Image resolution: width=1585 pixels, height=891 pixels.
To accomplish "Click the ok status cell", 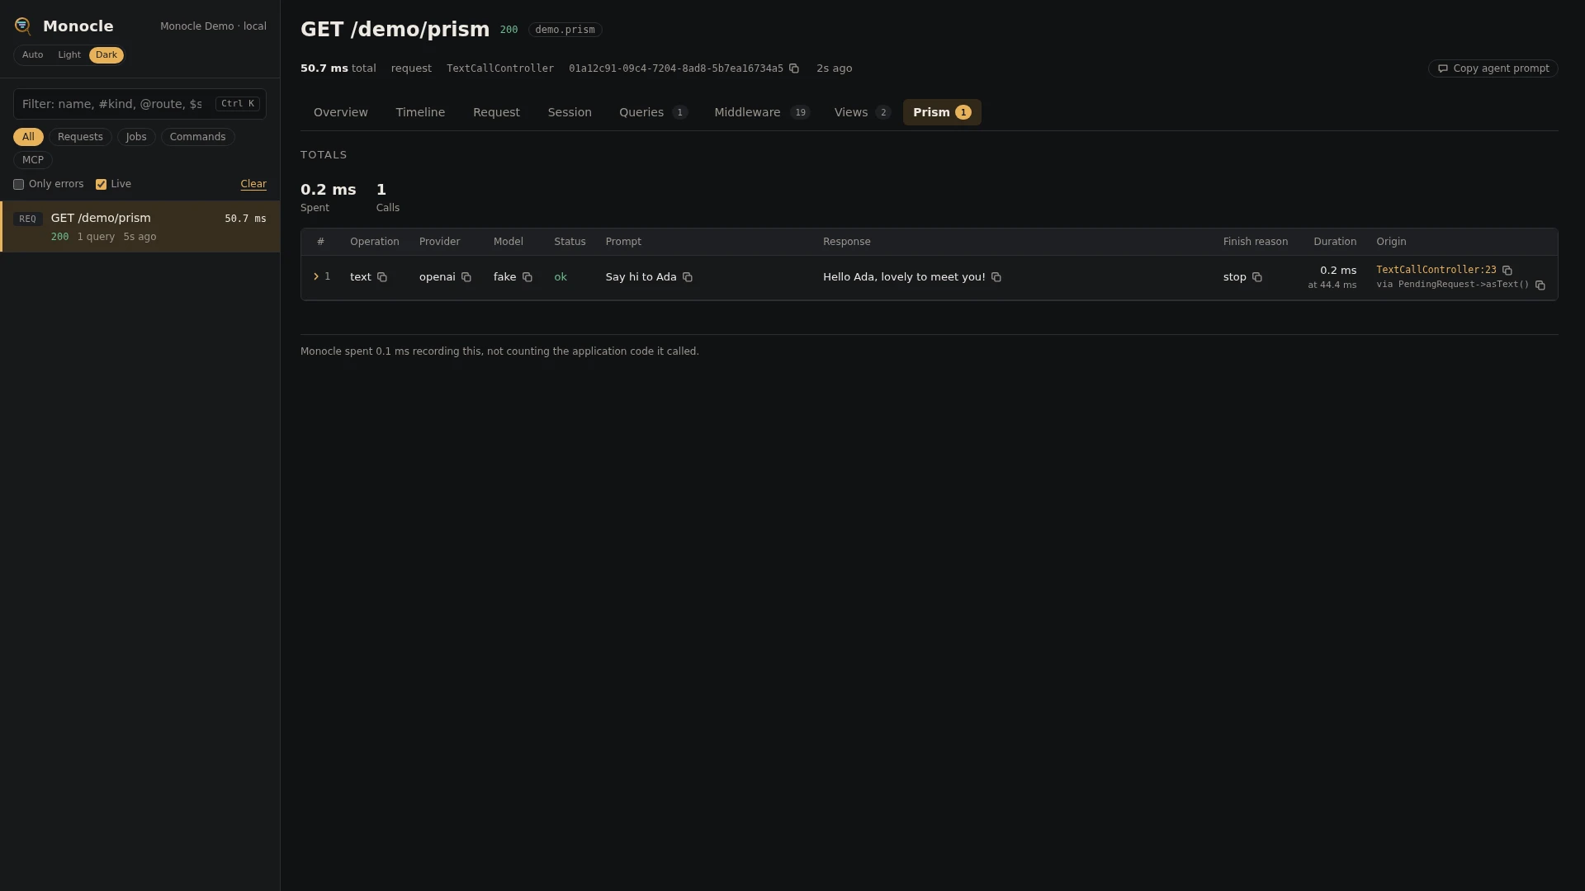I will (561, 277).
